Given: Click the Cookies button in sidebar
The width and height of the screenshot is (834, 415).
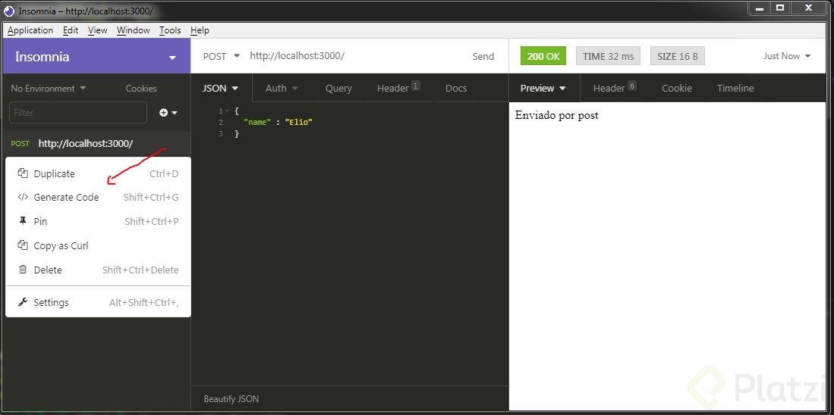Looking at the screenshot, I should click(141, 89).
